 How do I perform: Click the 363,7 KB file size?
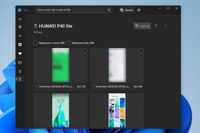(x=81, y=86)
